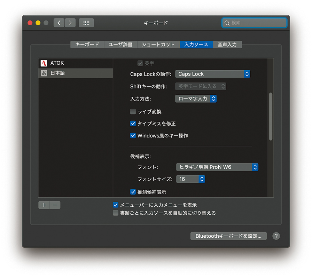This screenshot has height=277, width=312.
Task: Switch to the 音声入力 tab
Action: pos(227,45)
